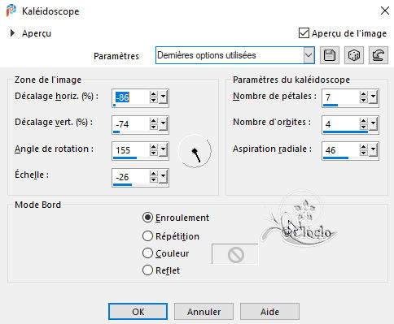
Task: Confirm the settings with OK
Action: [138, 312]
